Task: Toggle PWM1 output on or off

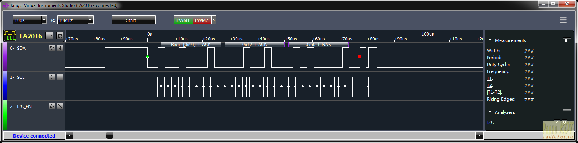Action: click(183, 20)
